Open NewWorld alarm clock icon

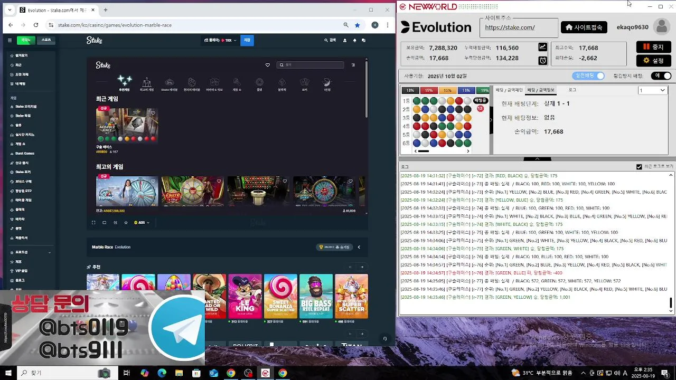pos(542,60)
